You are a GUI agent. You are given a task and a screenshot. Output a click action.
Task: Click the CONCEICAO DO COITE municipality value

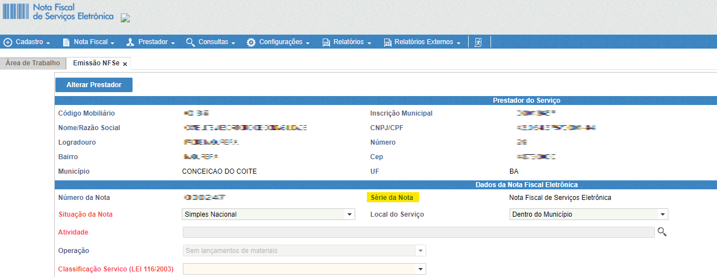click(220, 171)
